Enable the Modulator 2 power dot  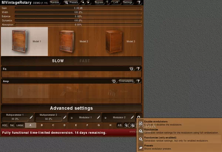[105, 118]
